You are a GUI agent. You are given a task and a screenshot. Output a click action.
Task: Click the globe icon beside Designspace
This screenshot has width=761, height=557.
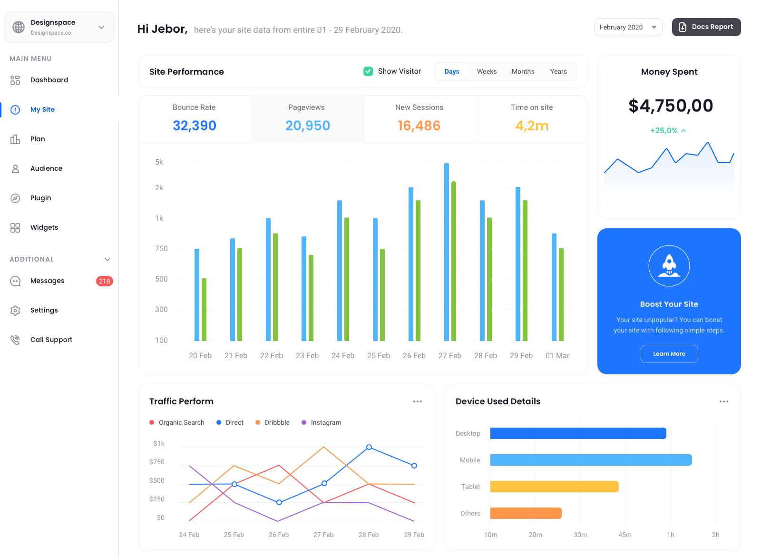click(19, 27)
